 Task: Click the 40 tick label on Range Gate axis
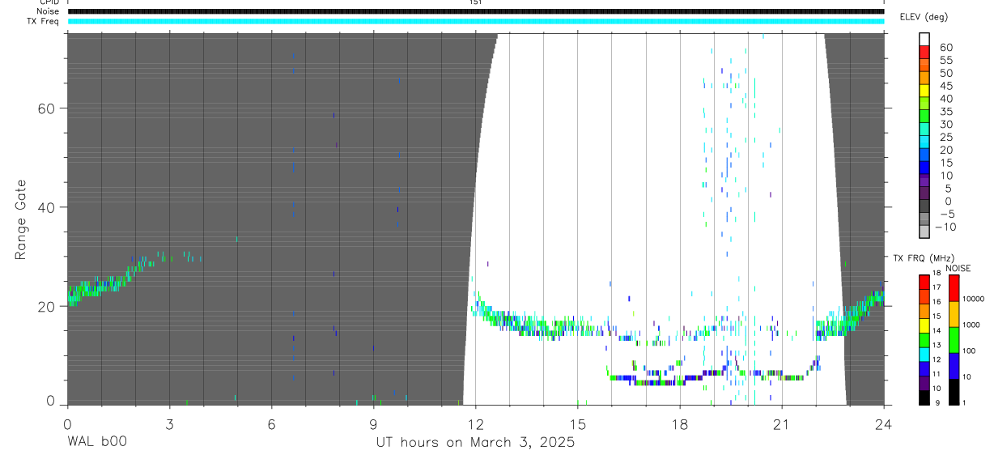point(47,207)
